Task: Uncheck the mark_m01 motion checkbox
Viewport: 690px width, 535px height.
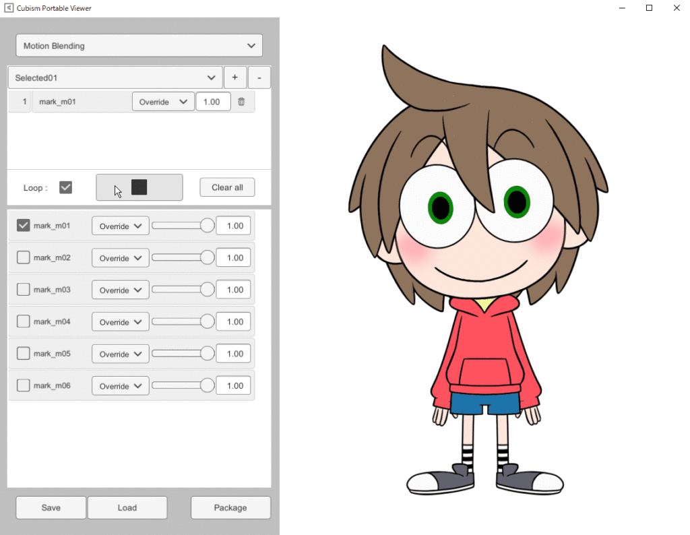Action: click(x=23, y=226)
